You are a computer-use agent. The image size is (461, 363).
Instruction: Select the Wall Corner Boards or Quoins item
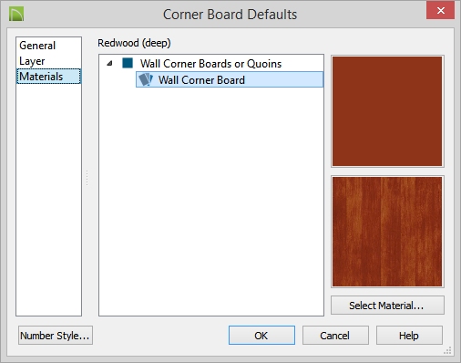click(x=210, y=64)
